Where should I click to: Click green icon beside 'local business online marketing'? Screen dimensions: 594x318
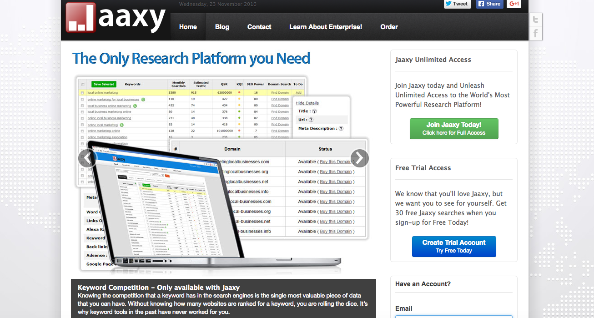135,106
